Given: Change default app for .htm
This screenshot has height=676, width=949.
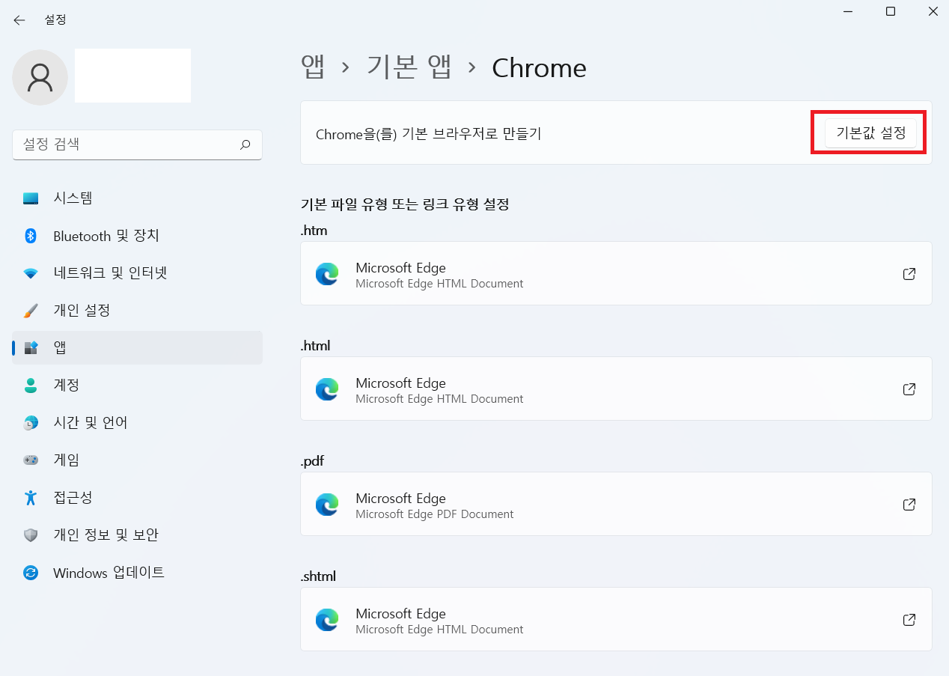Looking at the screenshot, I should click(616, 273).
